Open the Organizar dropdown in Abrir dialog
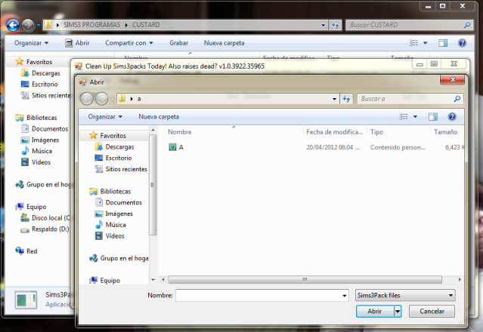This screenshot has height=332, width=483. (105, 117)
